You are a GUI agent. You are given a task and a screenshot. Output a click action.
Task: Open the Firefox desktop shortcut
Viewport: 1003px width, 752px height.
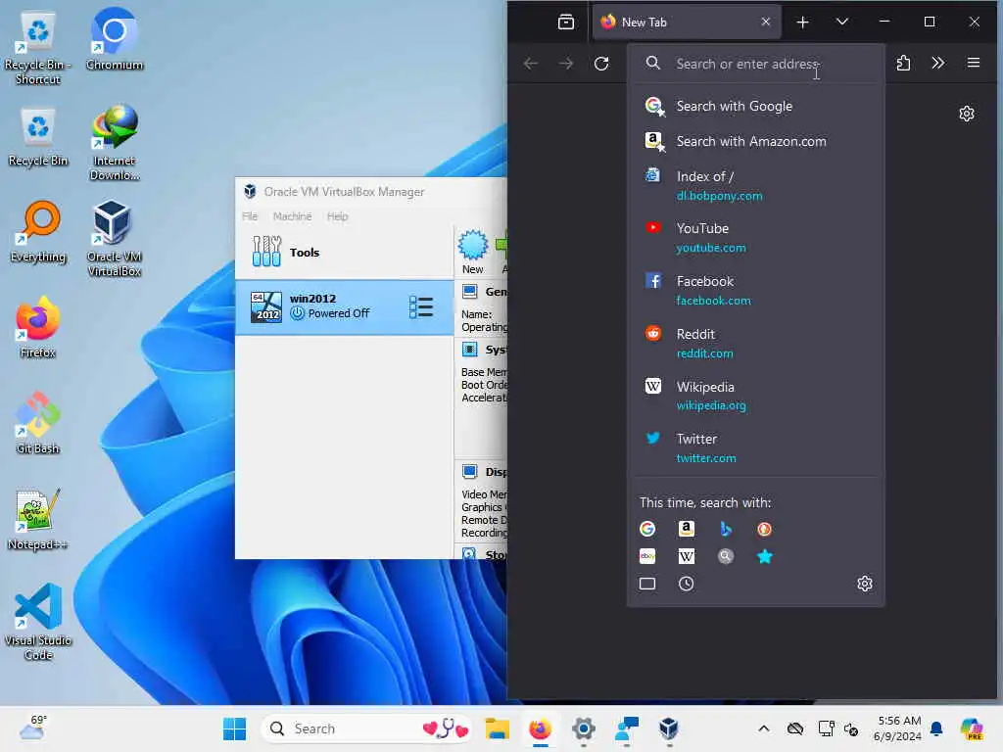point(38,327)
